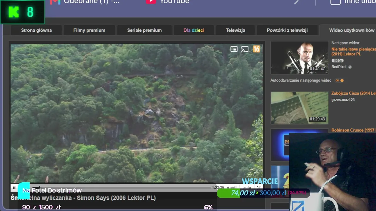Open the Gmail bookmark icon
This screenshot has height=211, width=376.
coord(55,2)
